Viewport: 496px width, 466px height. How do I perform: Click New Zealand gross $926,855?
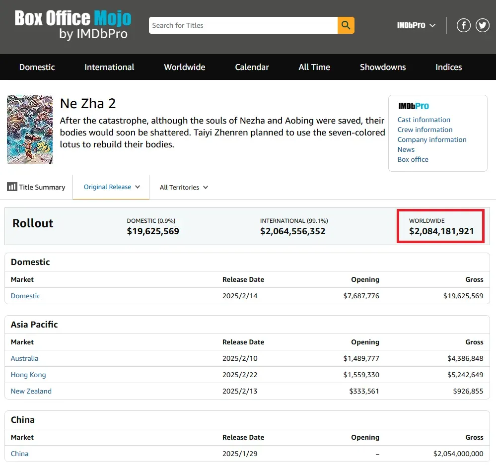[x=468, y=391]
